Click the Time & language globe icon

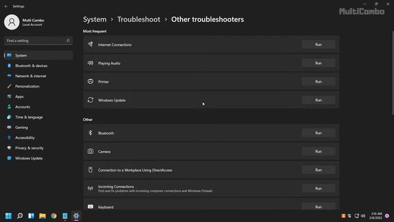9,117
